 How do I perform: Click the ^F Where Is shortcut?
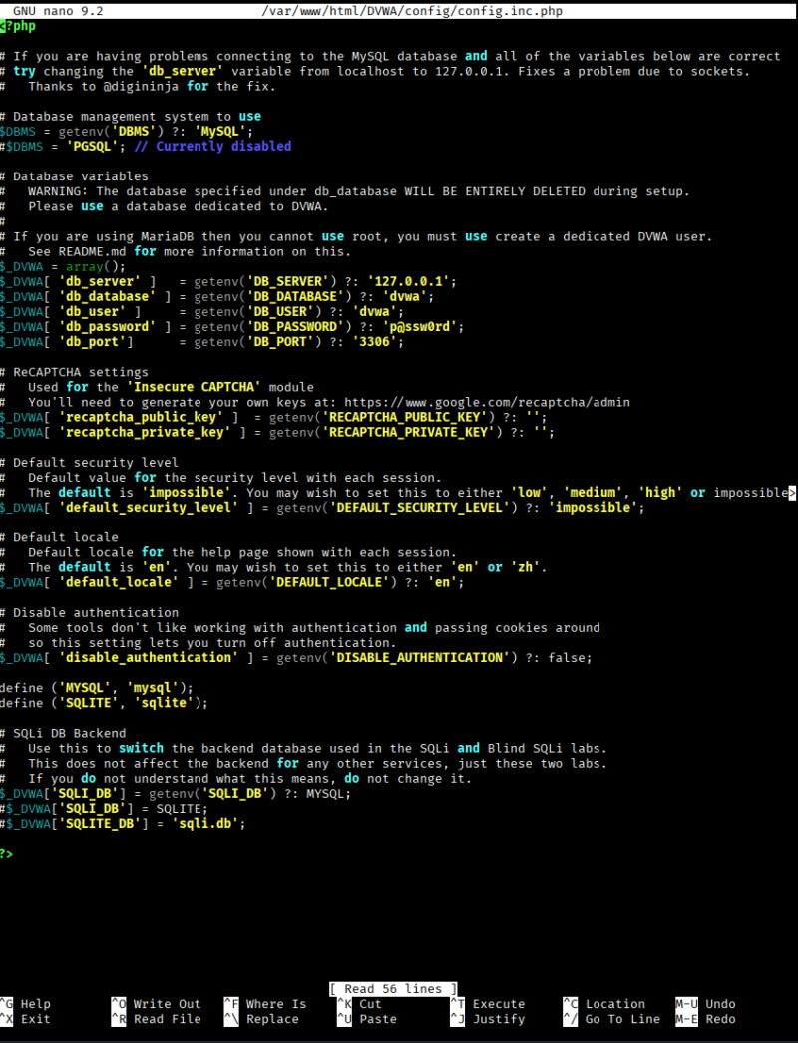pos(265,1004)
